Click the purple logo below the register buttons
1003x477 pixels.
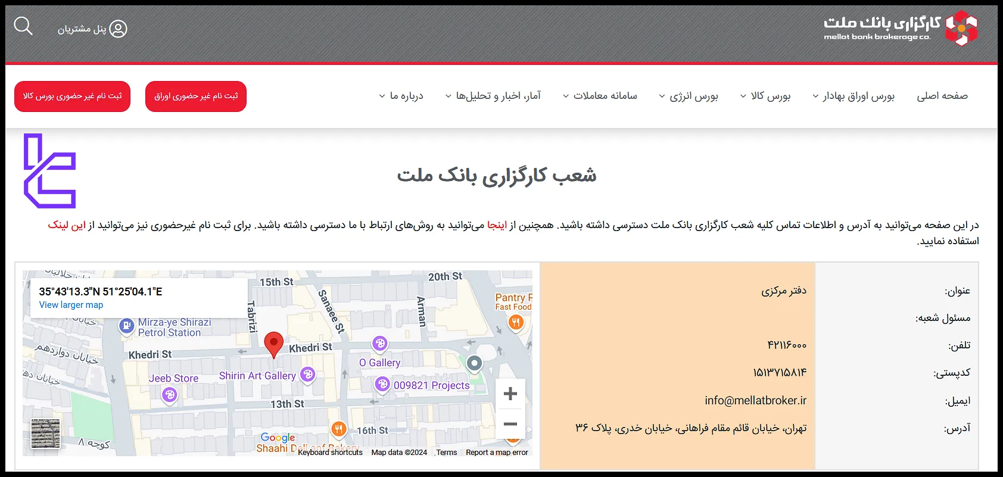[x=50, y=171]
